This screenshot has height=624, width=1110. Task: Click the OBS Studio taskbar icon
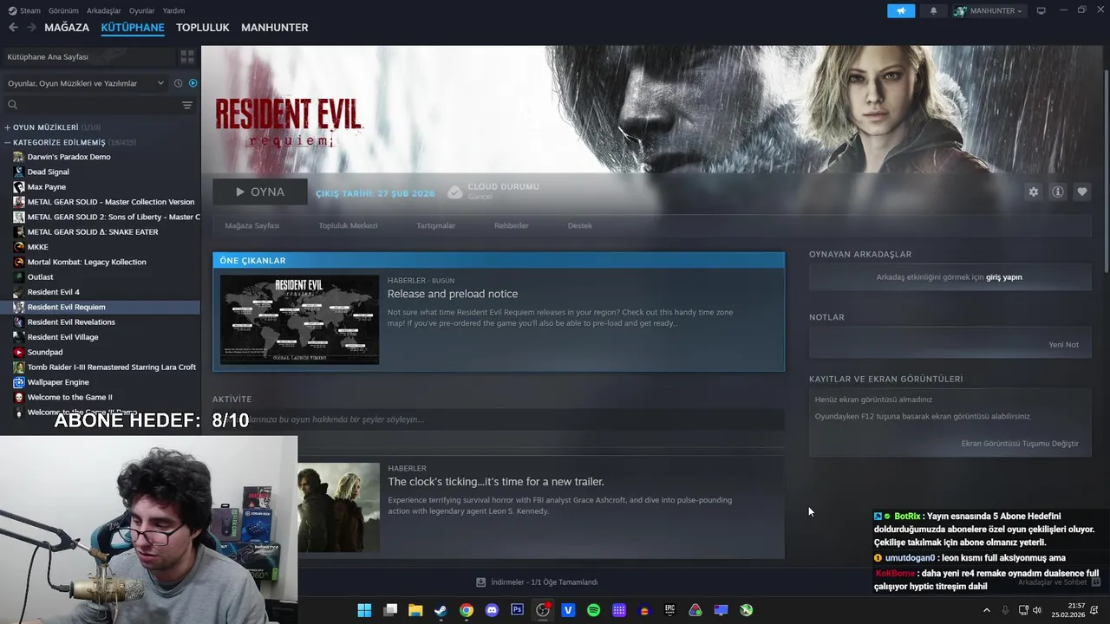point(543,610)
